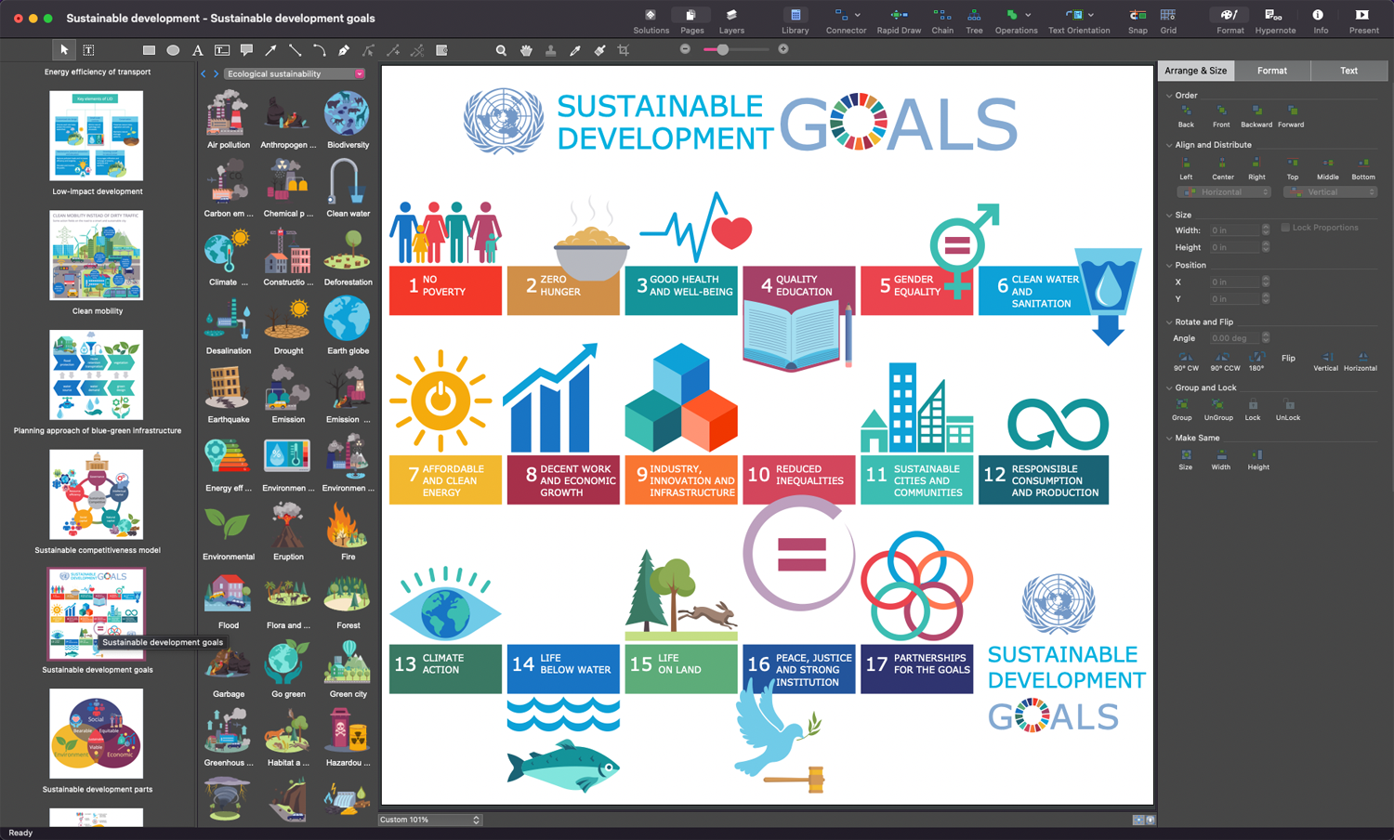This screenshot has height=840, width=1394.
Task: Click the Chain toolbar icon
Action: pyautogui.click(x=942, y=20)
